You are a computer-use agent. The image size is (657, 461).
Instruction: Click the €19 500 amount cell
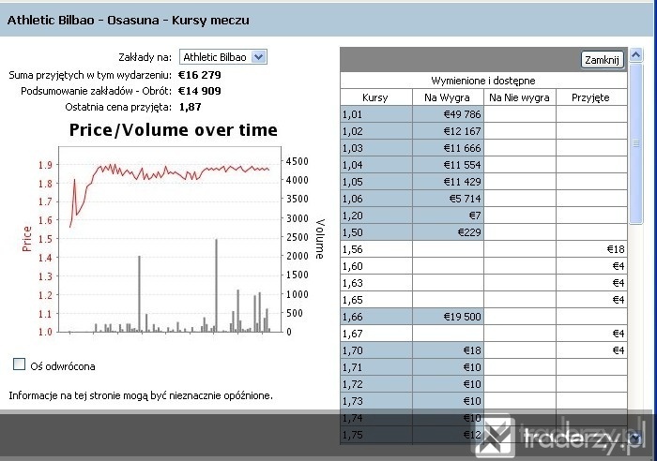click(x=448, y=317)
